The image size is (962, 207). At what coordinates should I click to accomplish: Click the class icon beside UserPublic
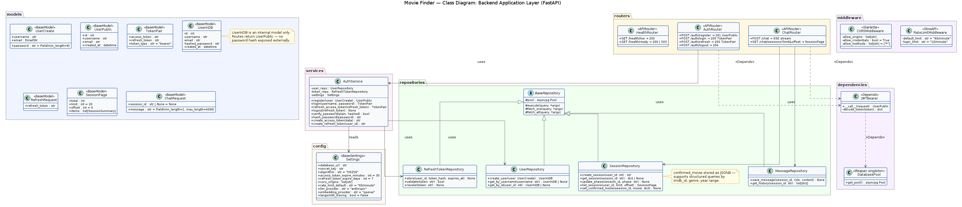pyautogui.click(x=88, y=28)
